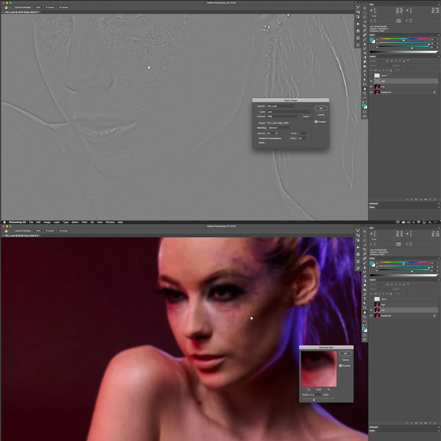The height and width of the screenshot is (441, 441).
Task: Click Cancel in the Gaussian Blur dialog
Action: pos(345,360)
